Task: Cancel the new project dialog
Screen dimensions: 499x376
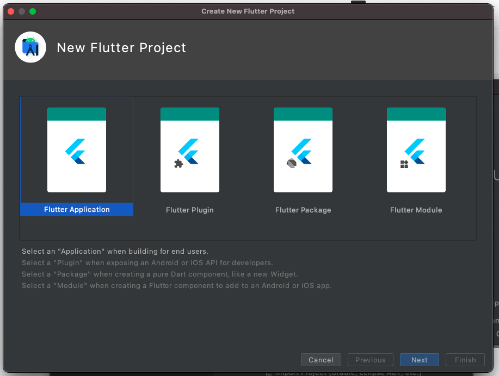Action: pos(321,360)
